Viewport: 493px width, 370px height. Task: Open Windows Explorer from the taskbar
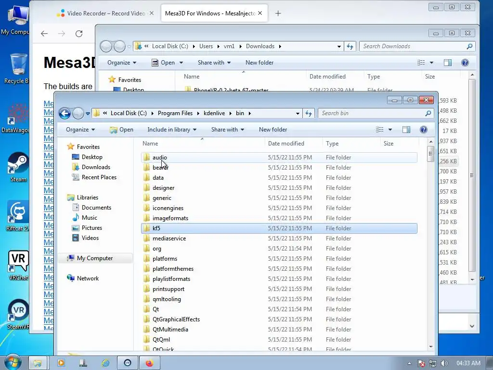click(38, 363)
